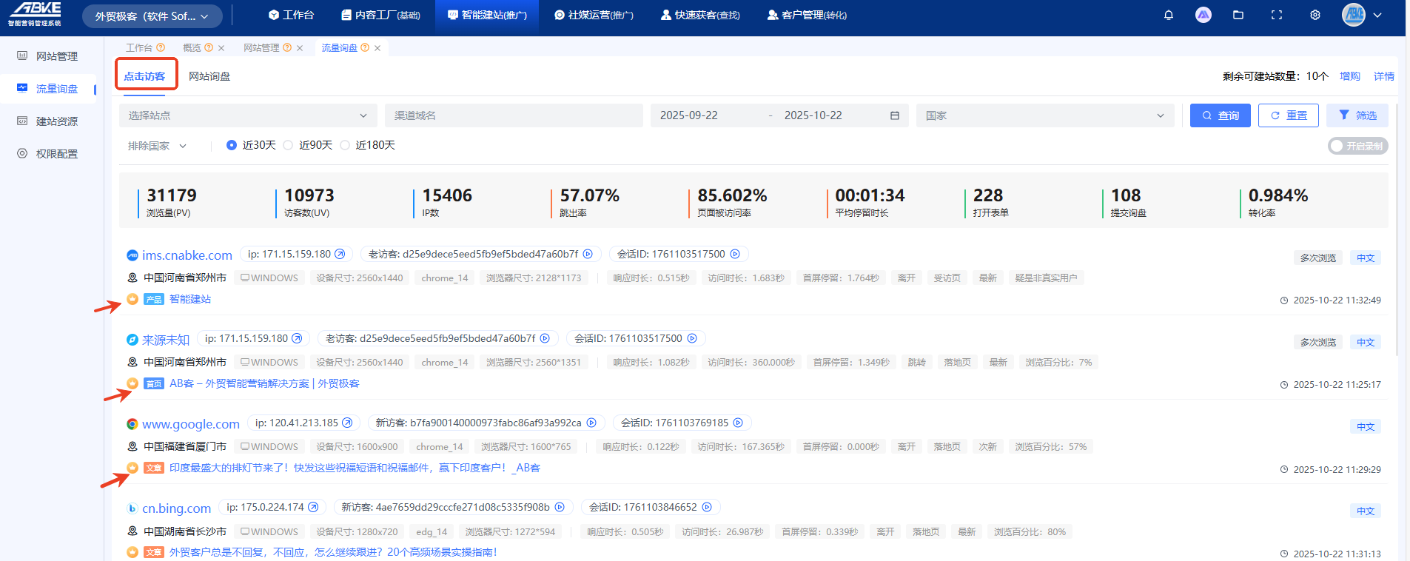
Task: Open the folder icon in top bar
Action: (x=1238, y=15)
